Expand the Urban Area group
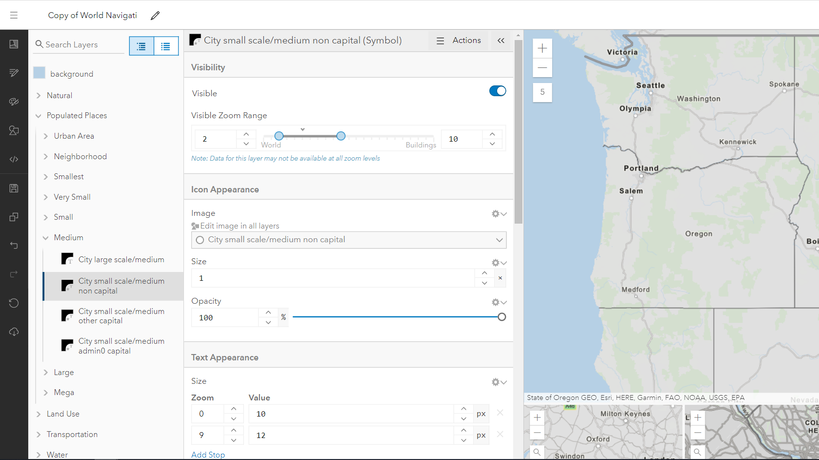This screenshot has width=819, height=460. (x=46, y=136)
